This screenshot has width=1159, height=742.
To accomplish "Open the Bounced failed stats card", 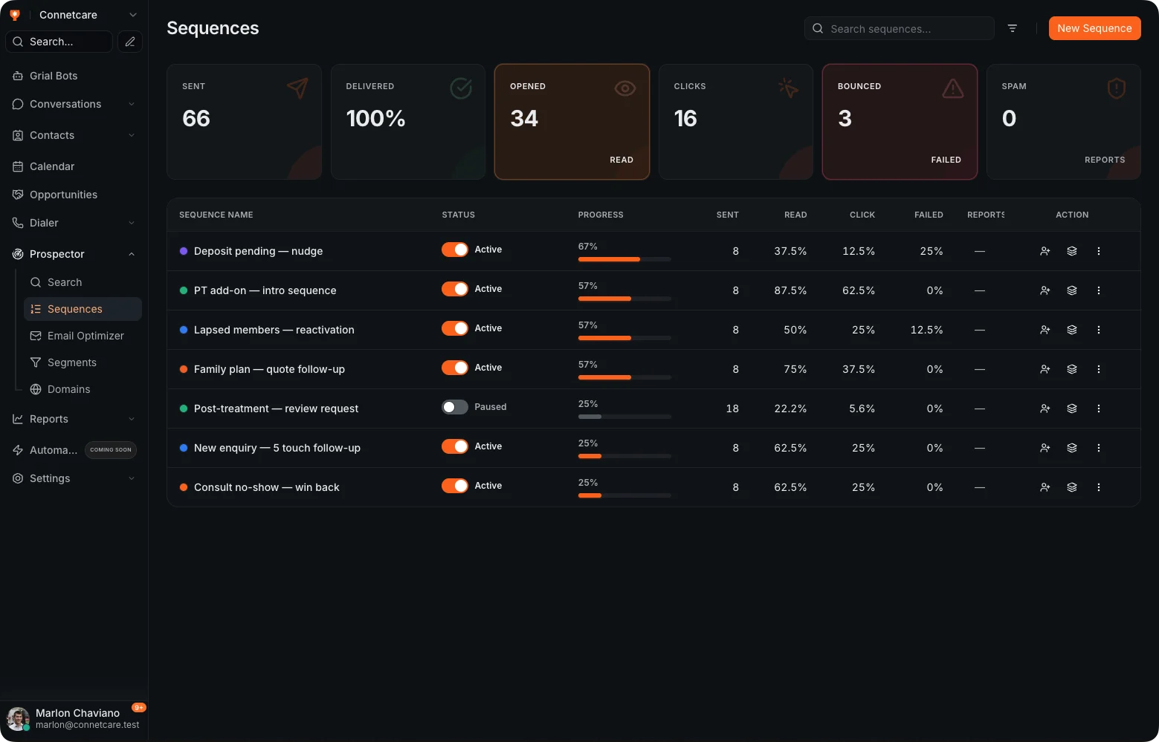I will click(x=900, y=122).
